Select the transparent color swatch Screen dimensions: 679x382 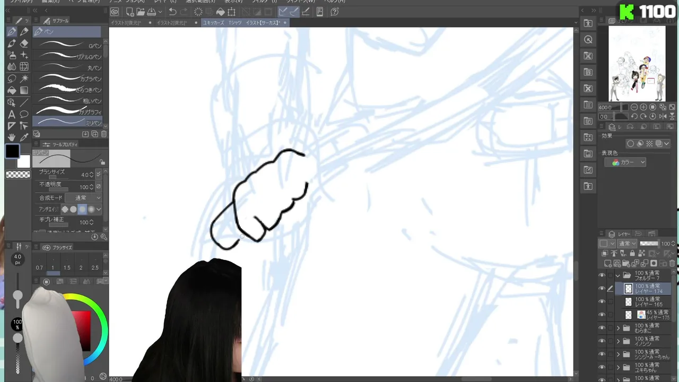[x=18, y=175]
